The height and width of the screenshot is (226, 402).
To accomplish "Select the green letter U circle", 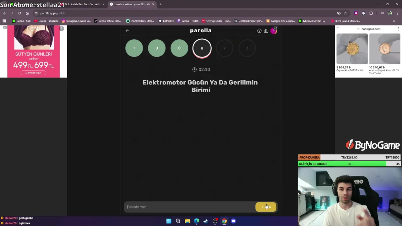I will click(157, 48).
